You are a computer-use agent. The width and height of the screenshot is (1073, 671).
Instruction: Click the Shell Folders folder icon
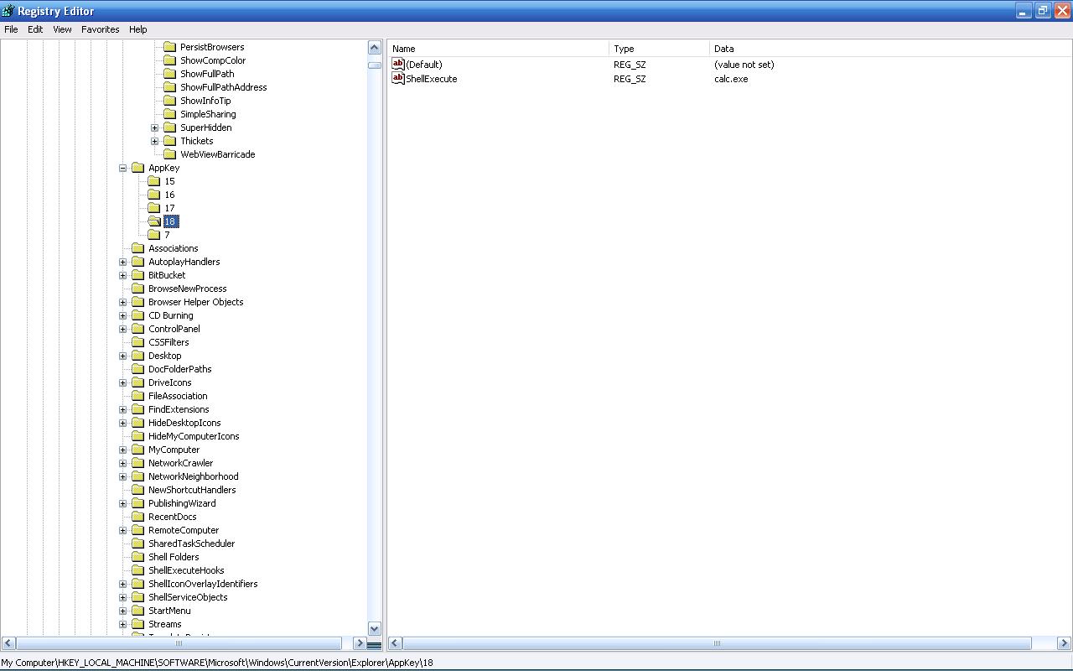(x=138, y=557)
